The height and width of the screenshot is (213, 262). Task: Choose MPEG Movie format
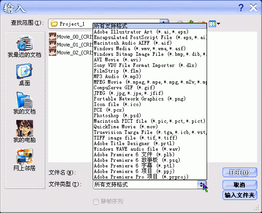(150, 82)
